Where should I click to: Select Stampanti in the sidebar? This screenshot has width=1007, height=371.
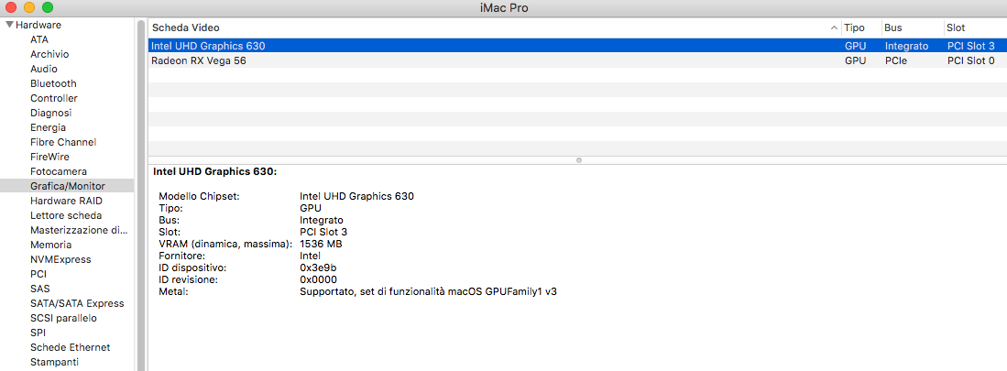pos(55,362)
